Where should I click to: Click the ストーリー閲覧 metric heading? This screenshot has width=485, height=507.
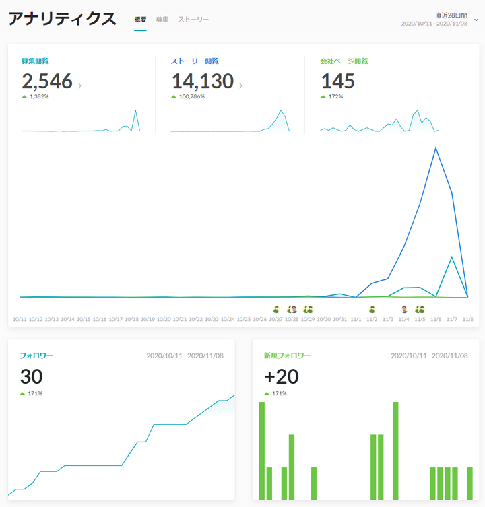pos(195,61)
